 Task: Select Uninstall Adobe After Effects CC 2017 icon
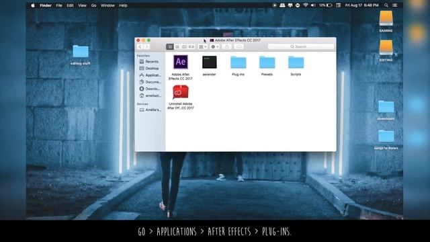click(181, 92)
